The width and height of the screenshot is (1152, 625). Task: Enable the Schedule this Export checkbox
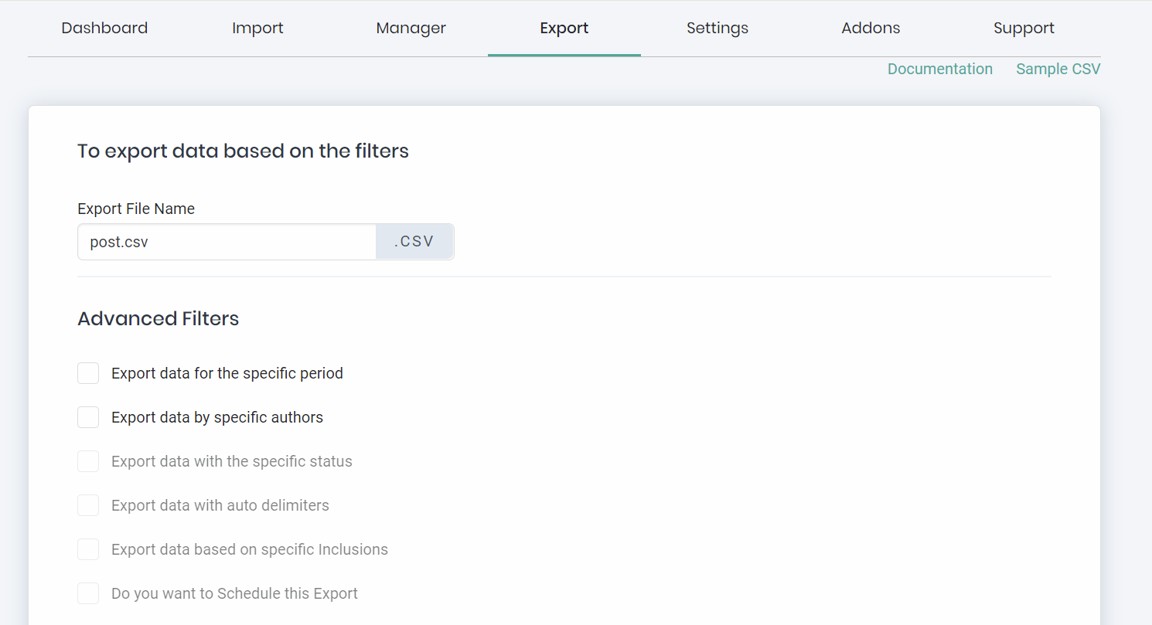(x=88, y=593)
